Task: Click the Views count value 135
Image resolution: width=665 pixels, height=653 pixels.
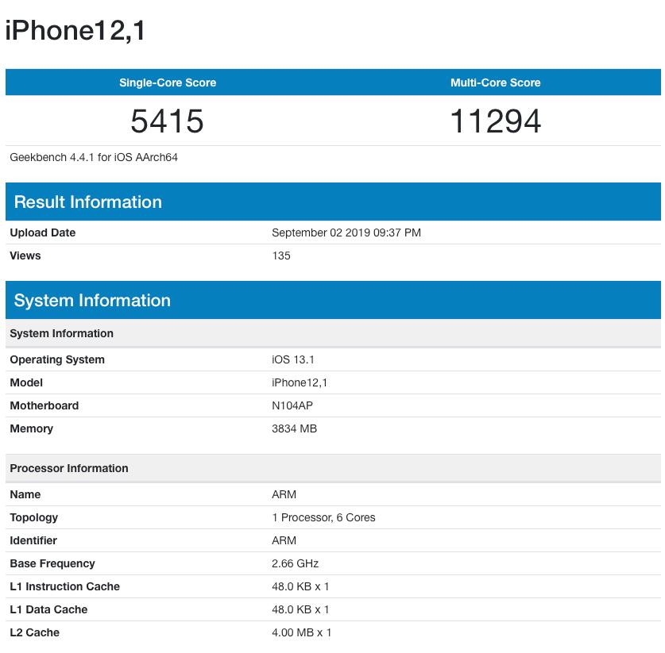Action: 280,255
